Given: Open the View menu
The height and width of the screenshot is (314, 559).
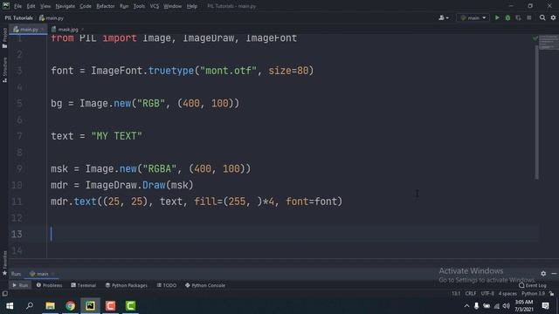Looking at the screenshot, I should (45, 6).
